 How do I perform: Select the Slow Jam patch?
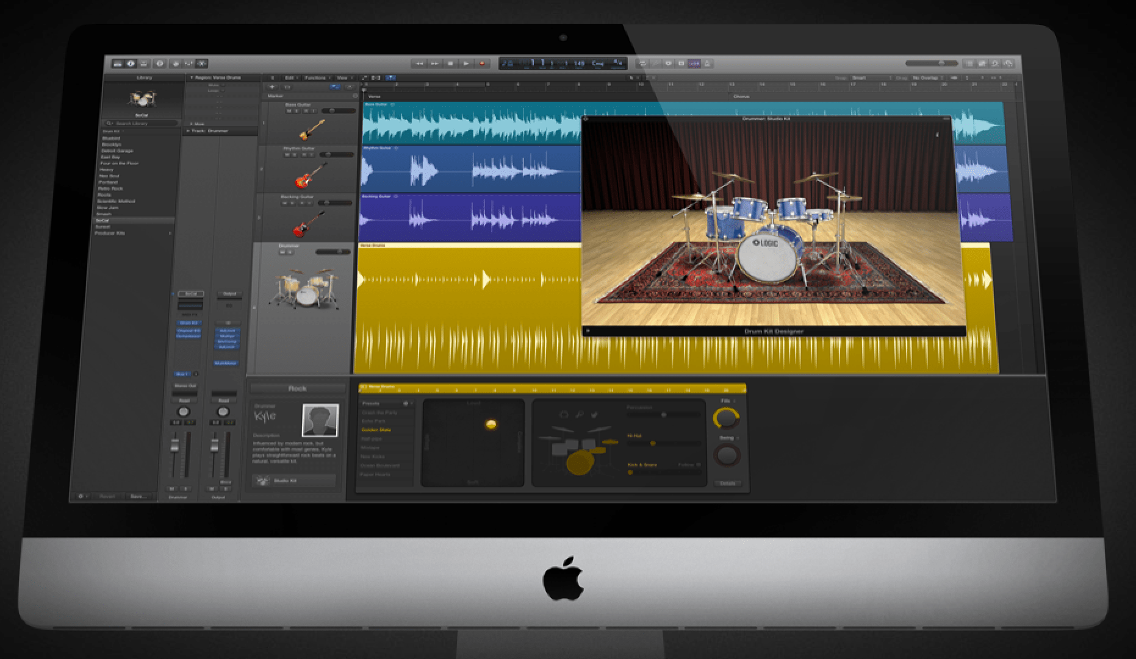click(107, 207)
